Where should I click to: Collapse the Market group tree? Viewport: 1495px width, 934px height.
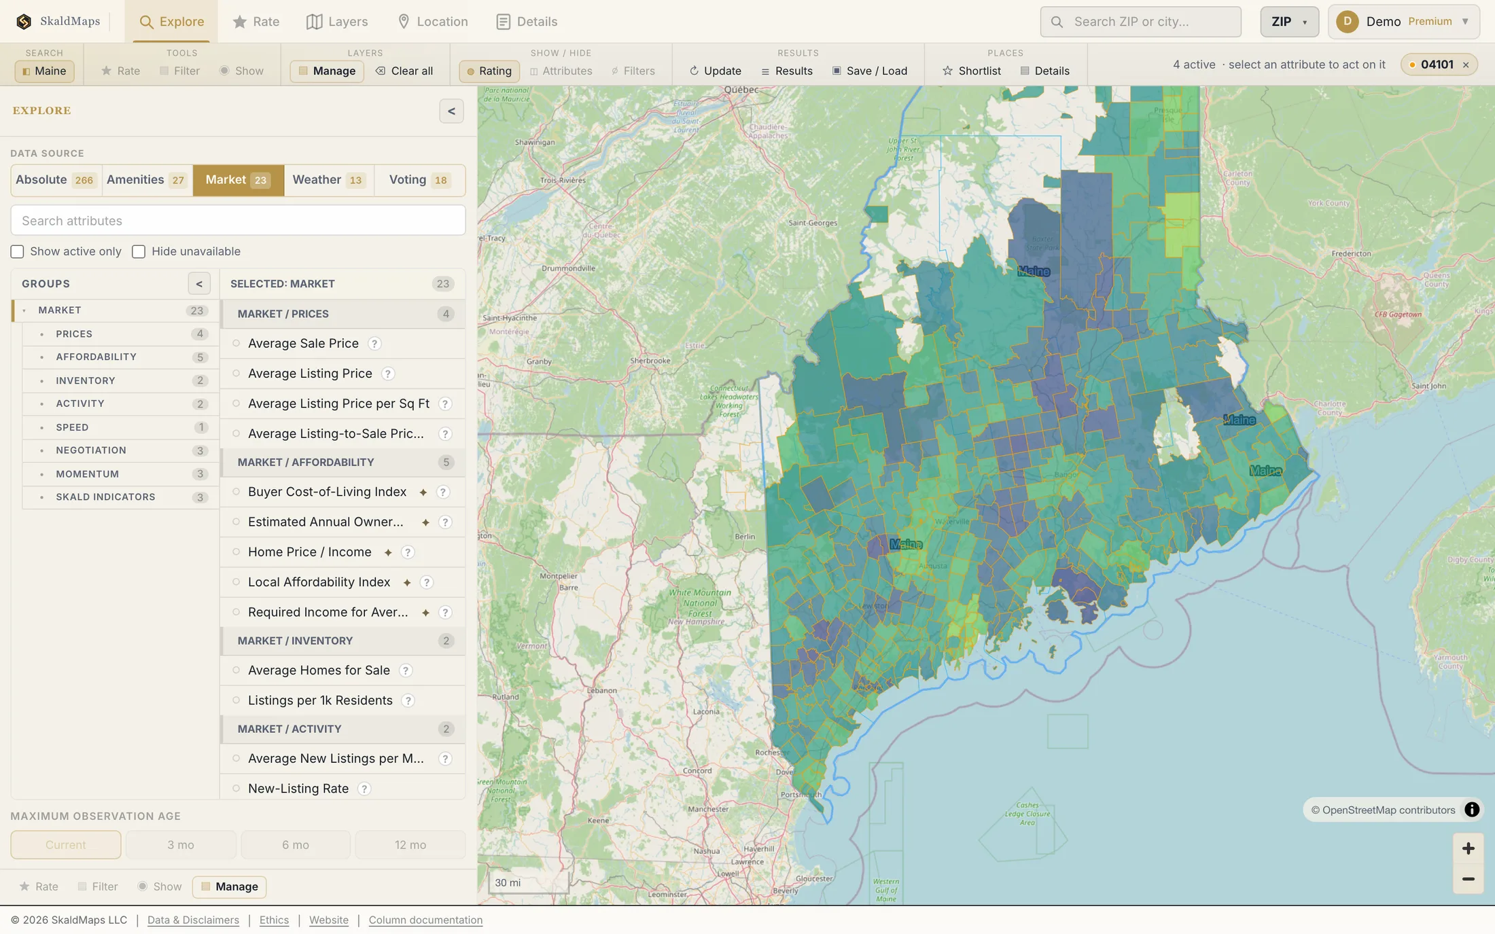[x=24, y=310]
